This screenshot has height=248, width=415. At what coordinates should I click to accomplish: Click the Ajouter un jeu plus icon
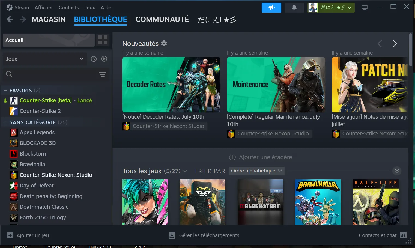click(x=10, y=235)
